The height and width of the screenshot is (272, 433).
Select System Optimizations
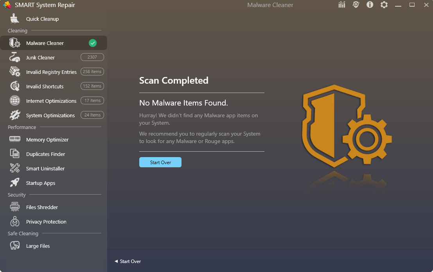(x=50, y=115)
